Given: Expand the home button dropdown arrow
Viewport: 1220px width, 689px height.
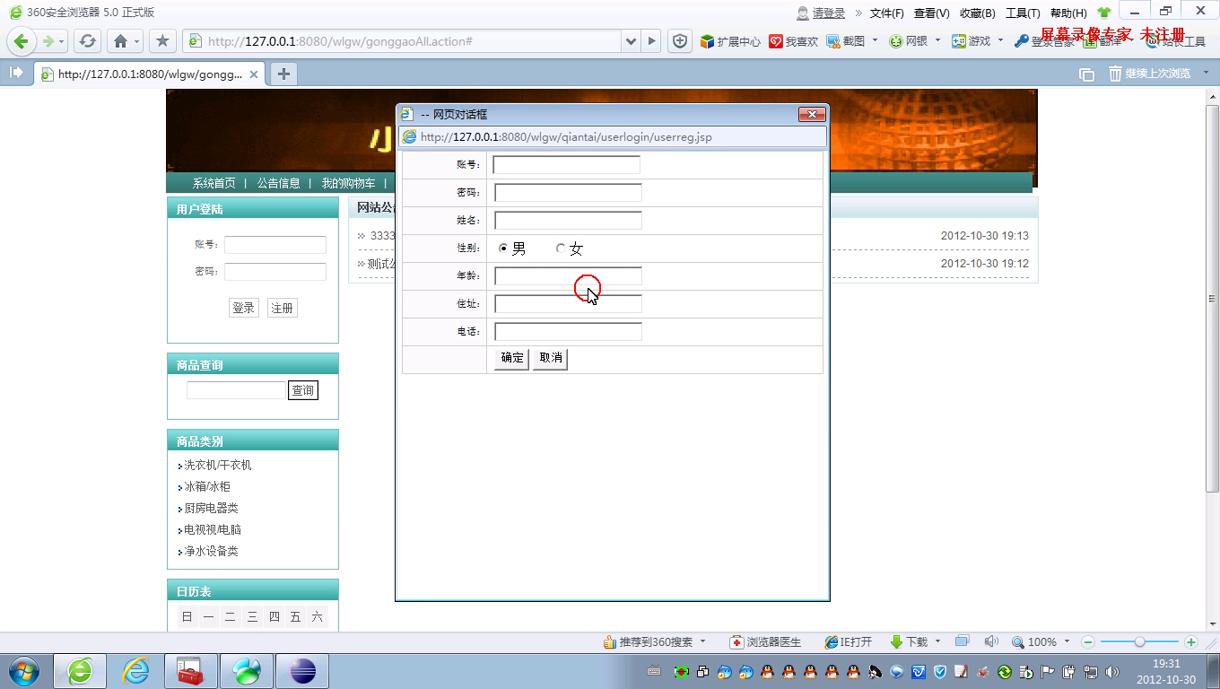Looking at the screenshot, I should tap(136, 41).
